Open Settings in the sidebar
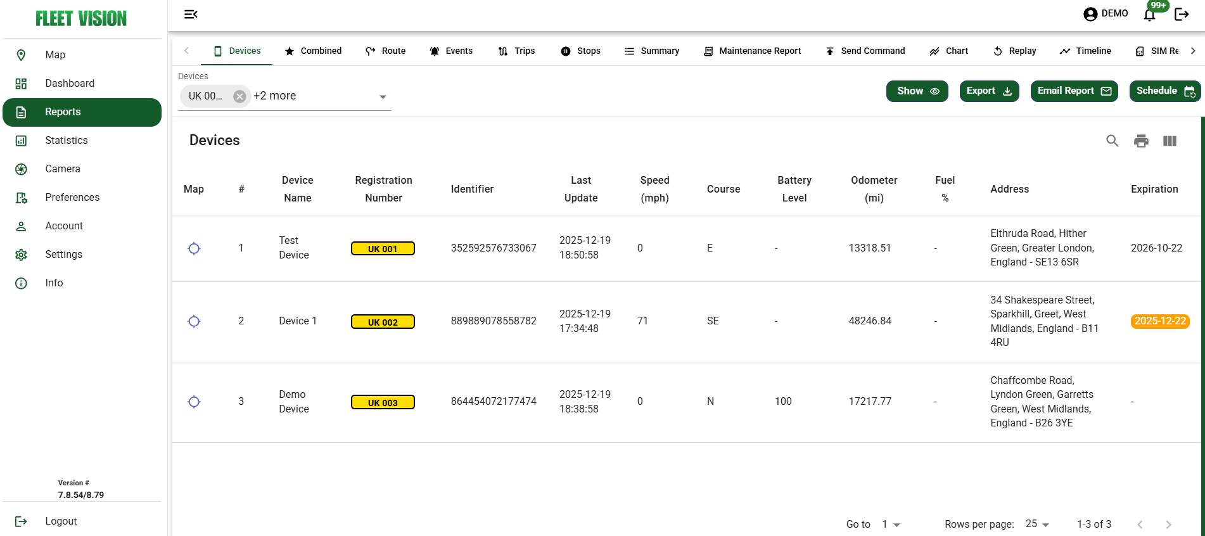 82,255
